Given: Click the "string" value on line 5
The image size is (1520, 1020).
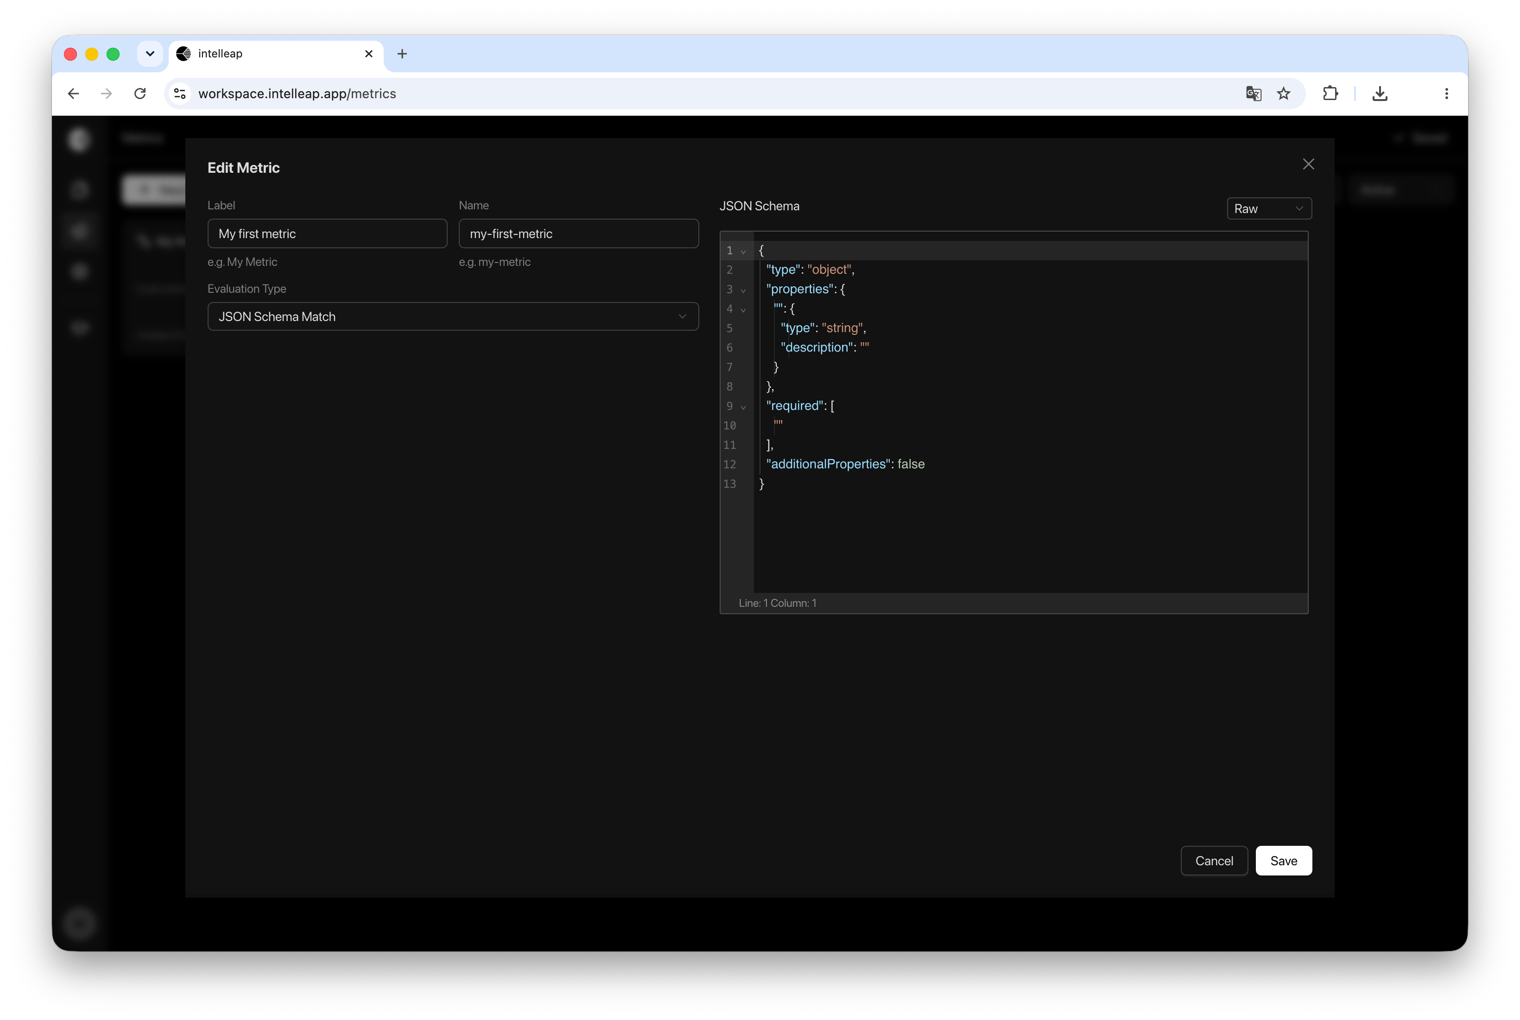Looking at the screenshot, I should pos(842,328).
